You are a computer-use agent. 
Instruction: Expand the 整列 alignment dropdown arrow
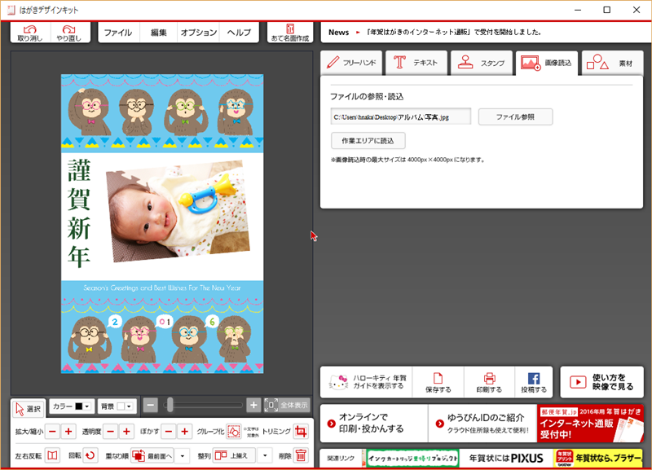click(264, 455)
